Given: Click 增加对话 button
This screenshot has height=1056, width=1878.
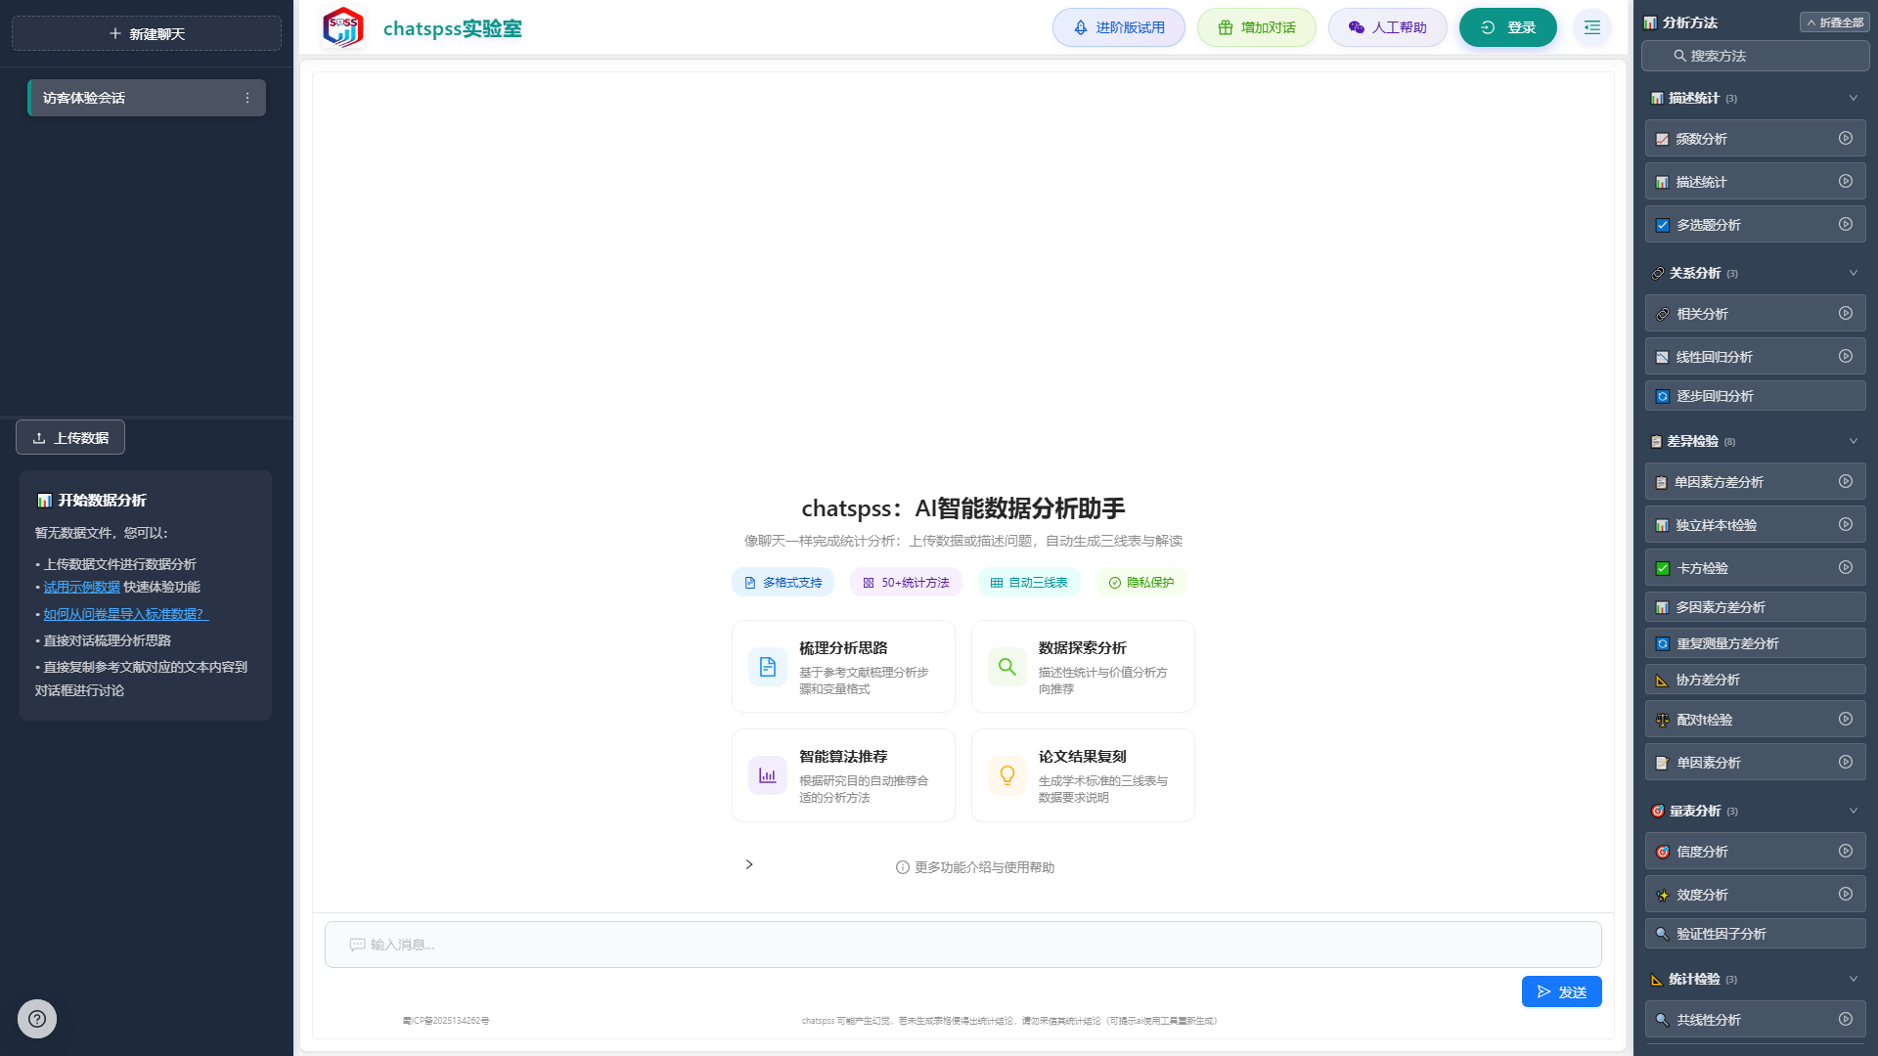Looking at the screenshot, I should click(x=1257, y=27).
